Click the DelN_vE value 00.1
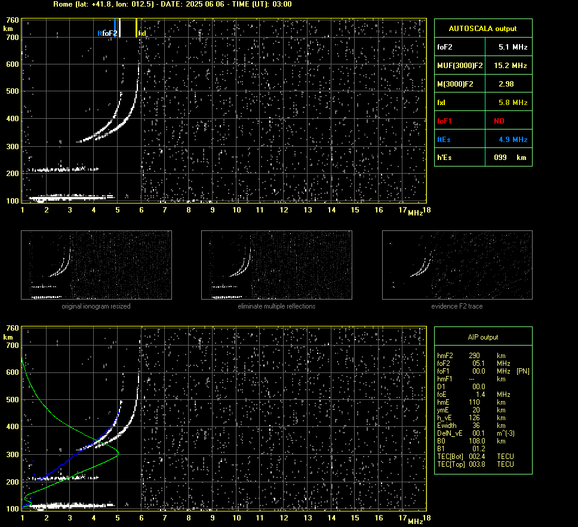Screen dimensions: 578x527 [479, 433]
